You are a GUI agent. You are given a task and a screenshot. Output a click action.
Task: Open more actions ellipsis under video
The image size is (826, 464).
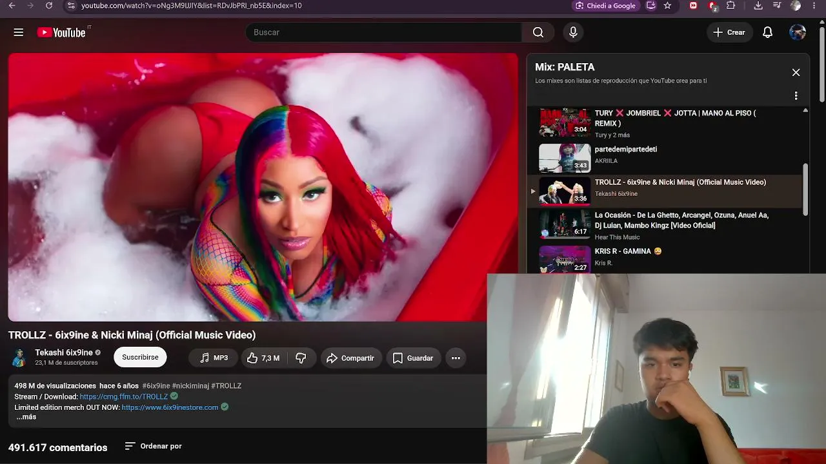click(x=456, y=358)
